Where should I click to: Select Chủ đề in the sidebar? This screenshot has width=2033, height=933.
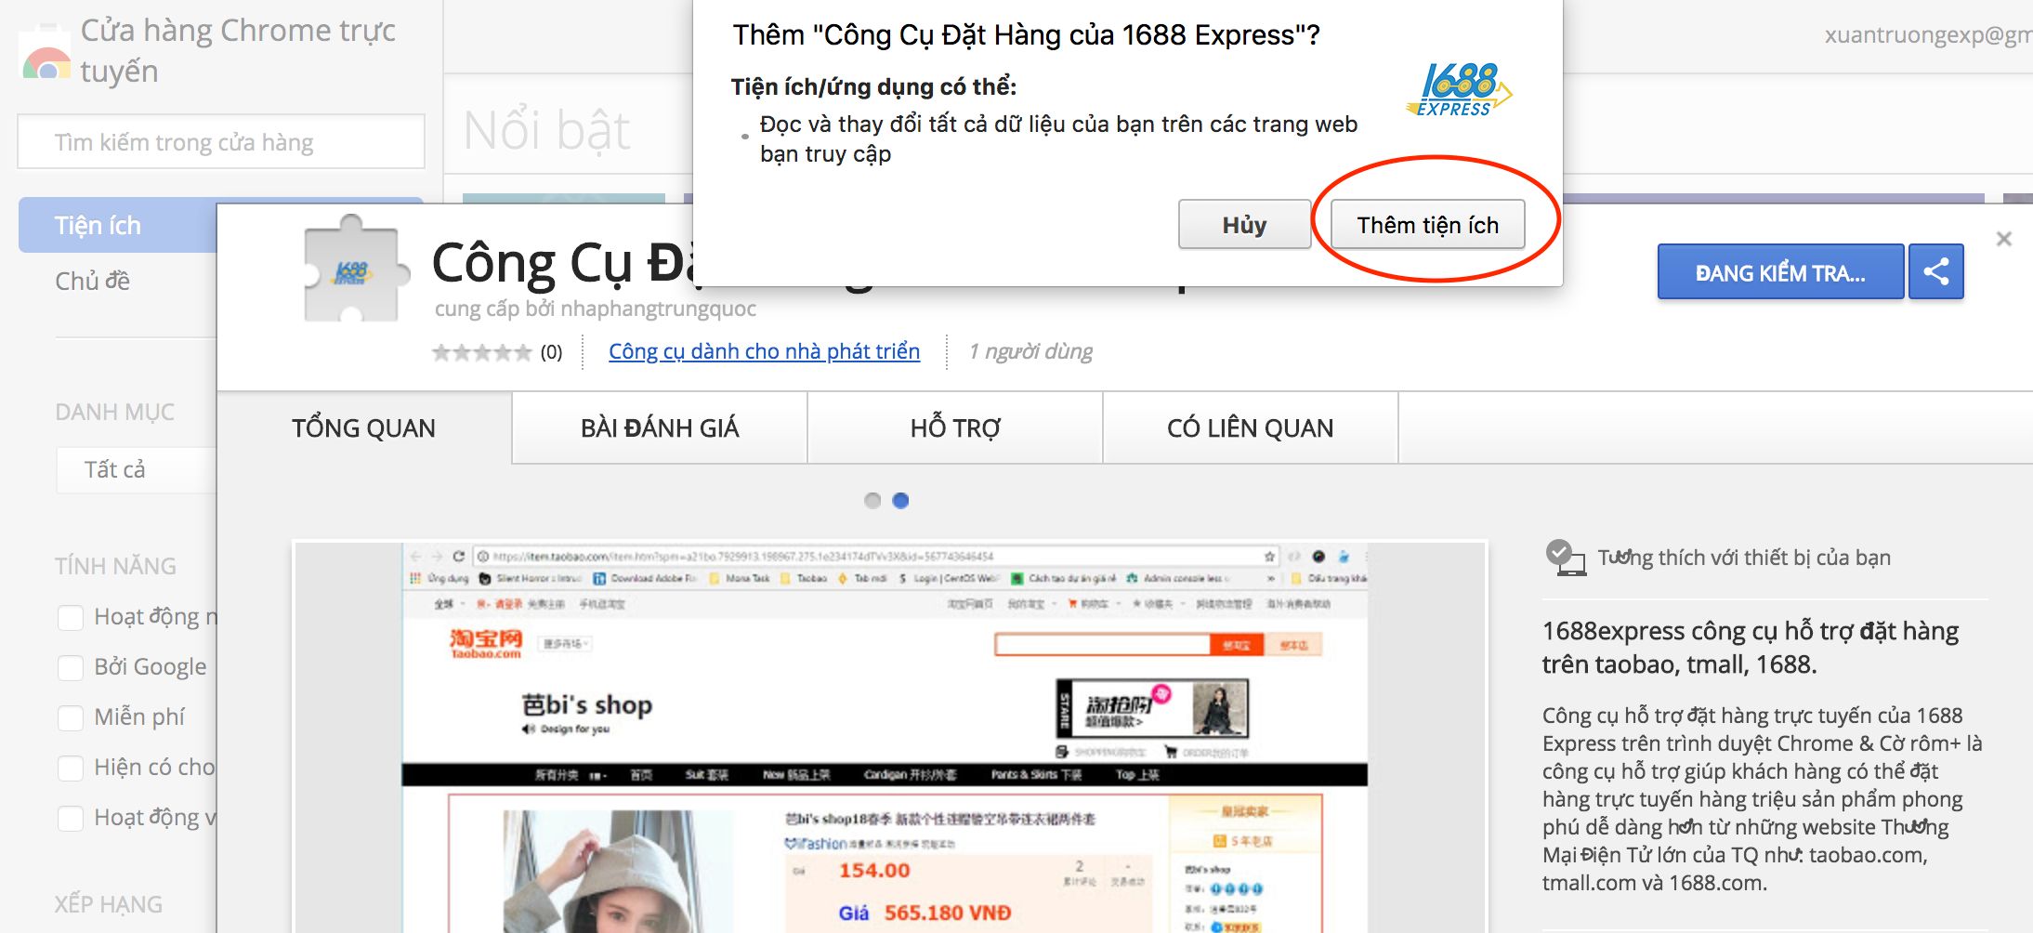point(93,281)
